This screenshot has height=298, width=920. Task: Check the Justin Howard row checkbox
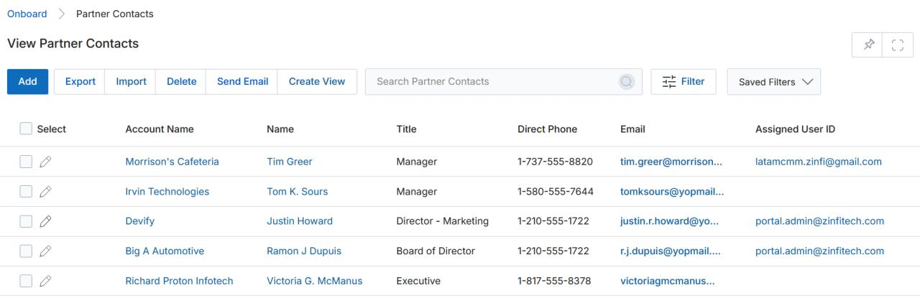[x=26, y=221]
